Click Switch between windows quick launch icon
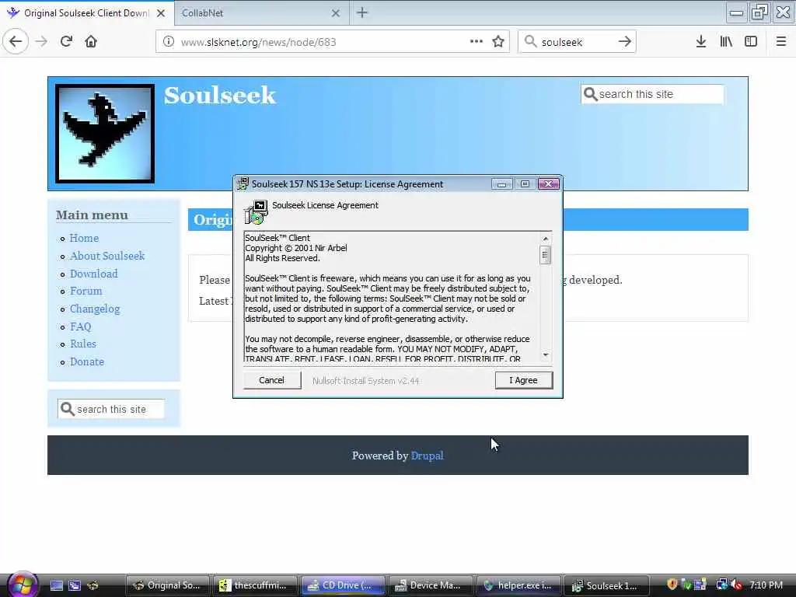Viewport: 796px width, 597px height. pyautogui.click(x=75, y=585)
